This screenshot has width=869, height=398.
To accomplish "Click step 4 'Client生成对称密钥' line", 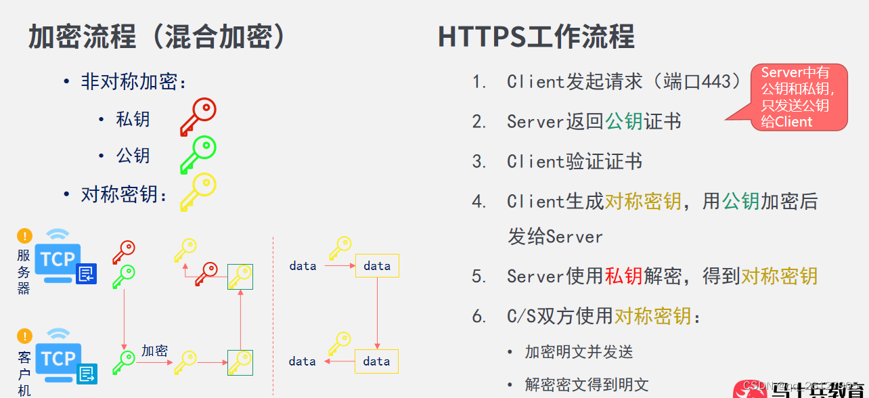I will [662, 202].
